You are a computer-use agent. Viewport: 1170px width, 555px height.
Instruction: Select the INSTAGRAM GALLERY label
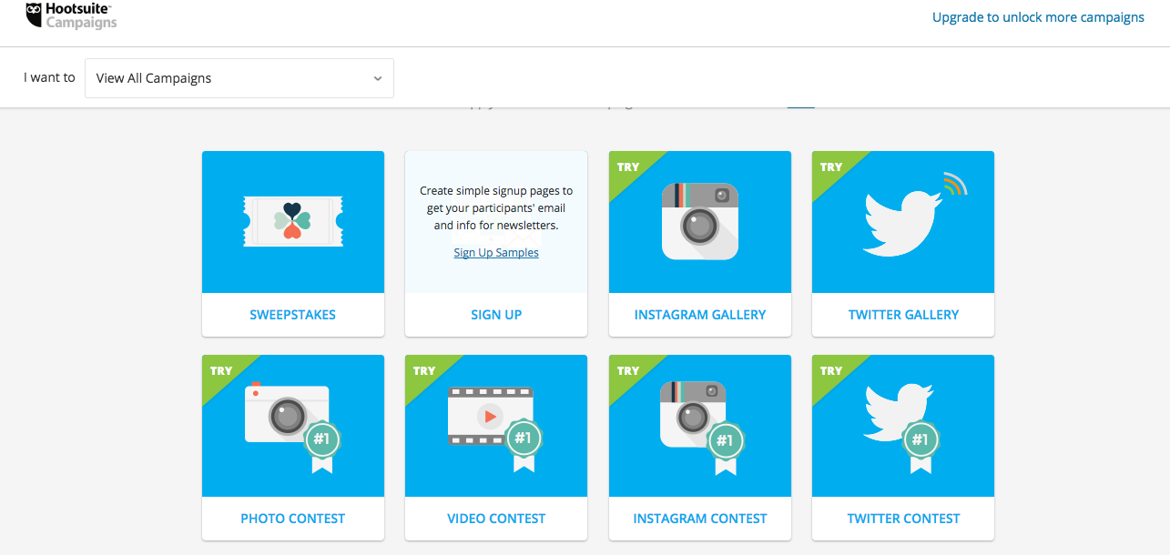click(699, 314)
